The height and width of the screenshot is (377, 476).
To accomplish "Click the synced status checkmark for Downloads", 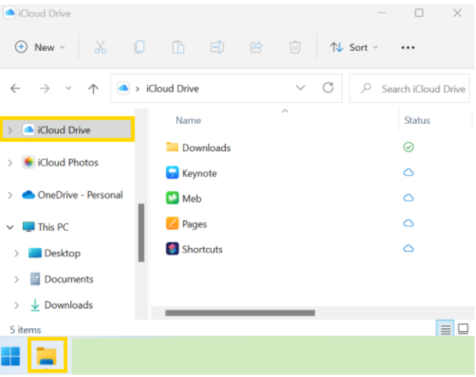I will tap(408, 148).
